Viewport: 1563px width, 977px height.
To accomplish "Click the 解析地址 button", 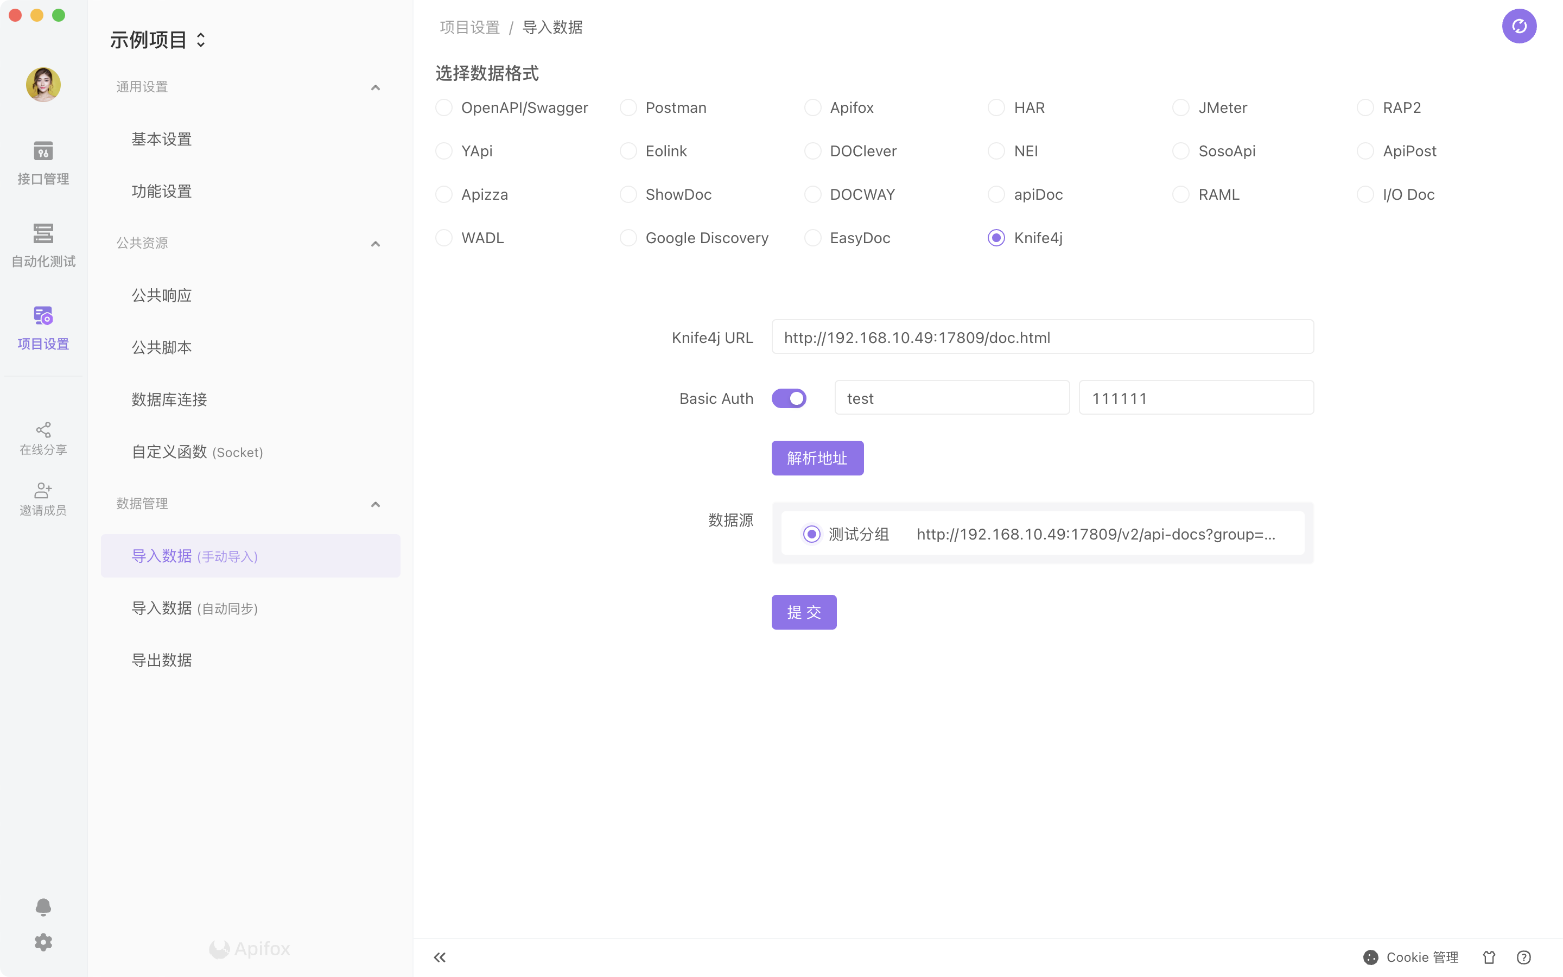I will [x=817, y=458].
